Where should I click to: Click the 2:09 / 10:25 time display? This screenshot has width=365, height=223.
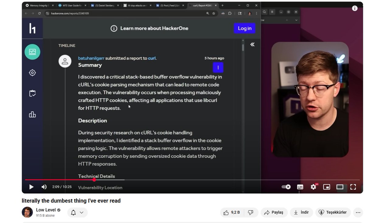(x=62, y=187)
